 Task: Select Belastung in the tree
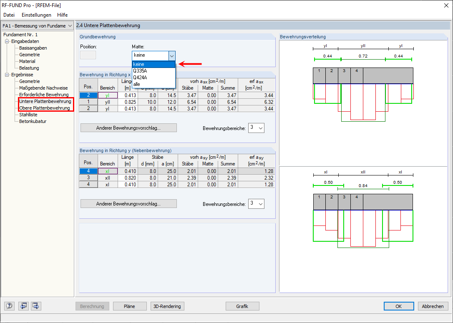click(29, 68)
